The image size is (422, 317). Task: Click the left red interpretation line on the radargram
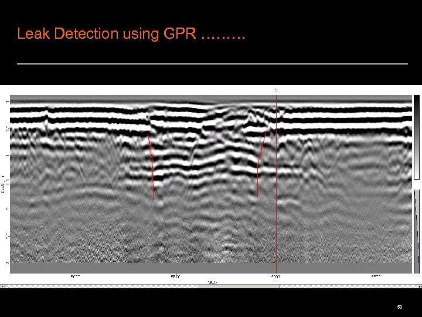point(151,167)
